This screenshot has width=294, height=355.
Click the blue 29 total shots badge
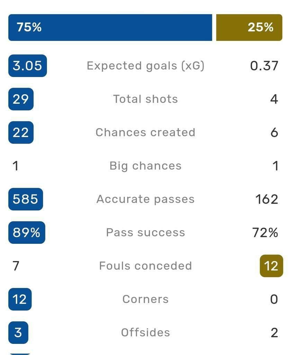(21, 99)
